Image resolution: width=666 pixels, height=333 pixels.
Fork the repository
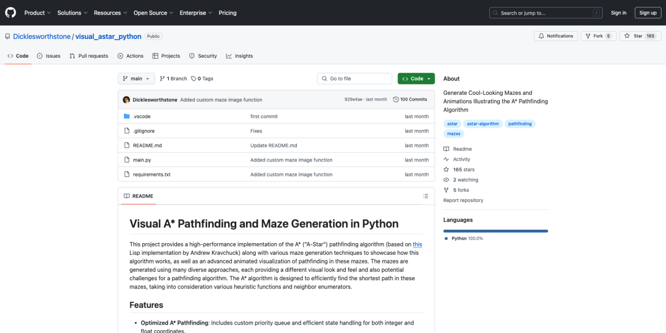(x=598, y=36)
